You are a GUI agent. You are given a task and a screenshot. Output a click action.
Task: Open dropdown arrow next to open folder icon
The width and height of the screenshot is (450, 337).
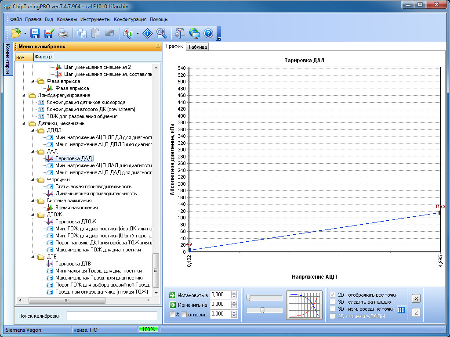[x=25, y=33]
